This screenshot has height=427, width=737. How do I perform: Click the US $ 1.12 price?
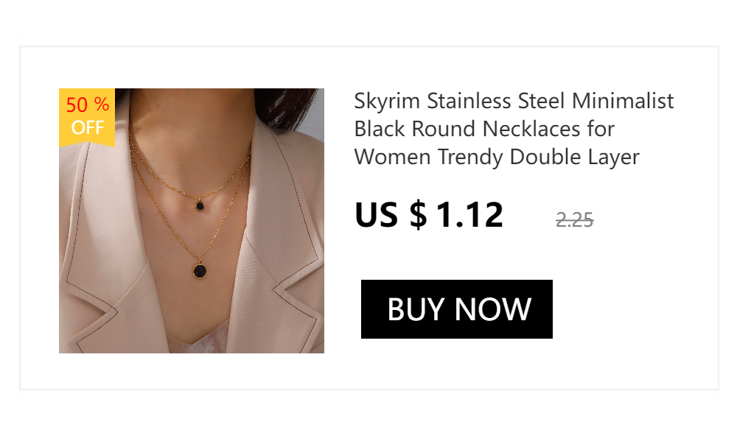(x=429, y=215)
